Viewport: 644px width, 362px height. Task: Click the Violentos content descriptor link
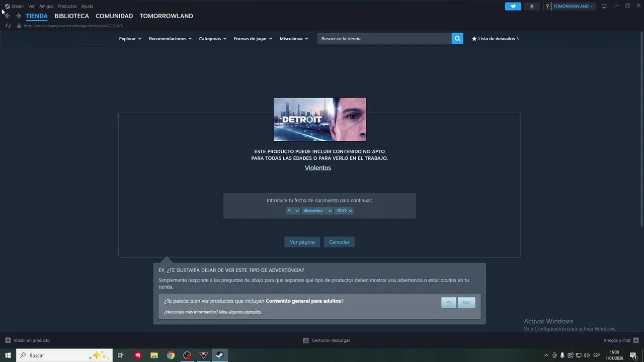click(318, 168)
